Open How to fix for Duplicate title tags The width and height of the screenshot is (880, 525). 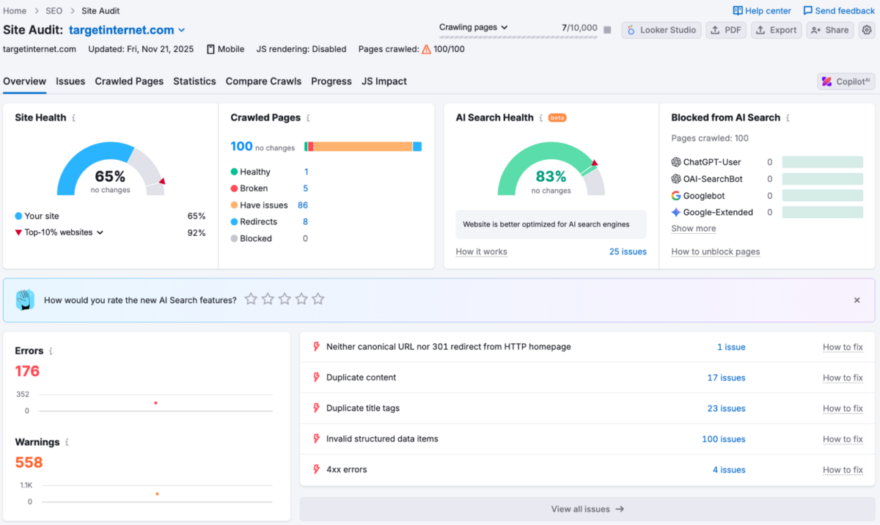point(843,408)
